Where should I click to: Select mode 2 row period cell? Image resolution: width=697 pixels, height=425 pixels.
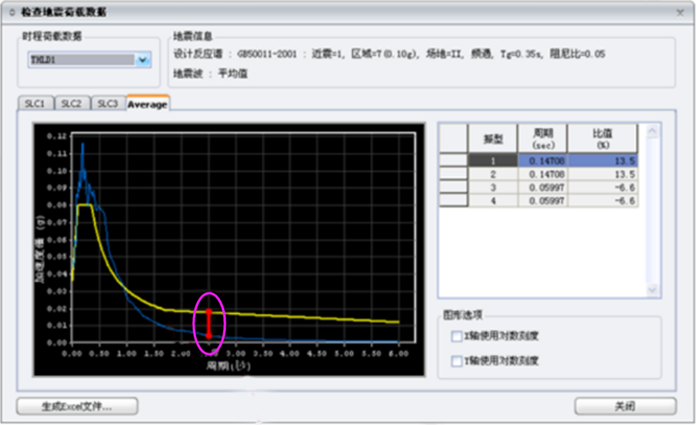pos(543,174)
